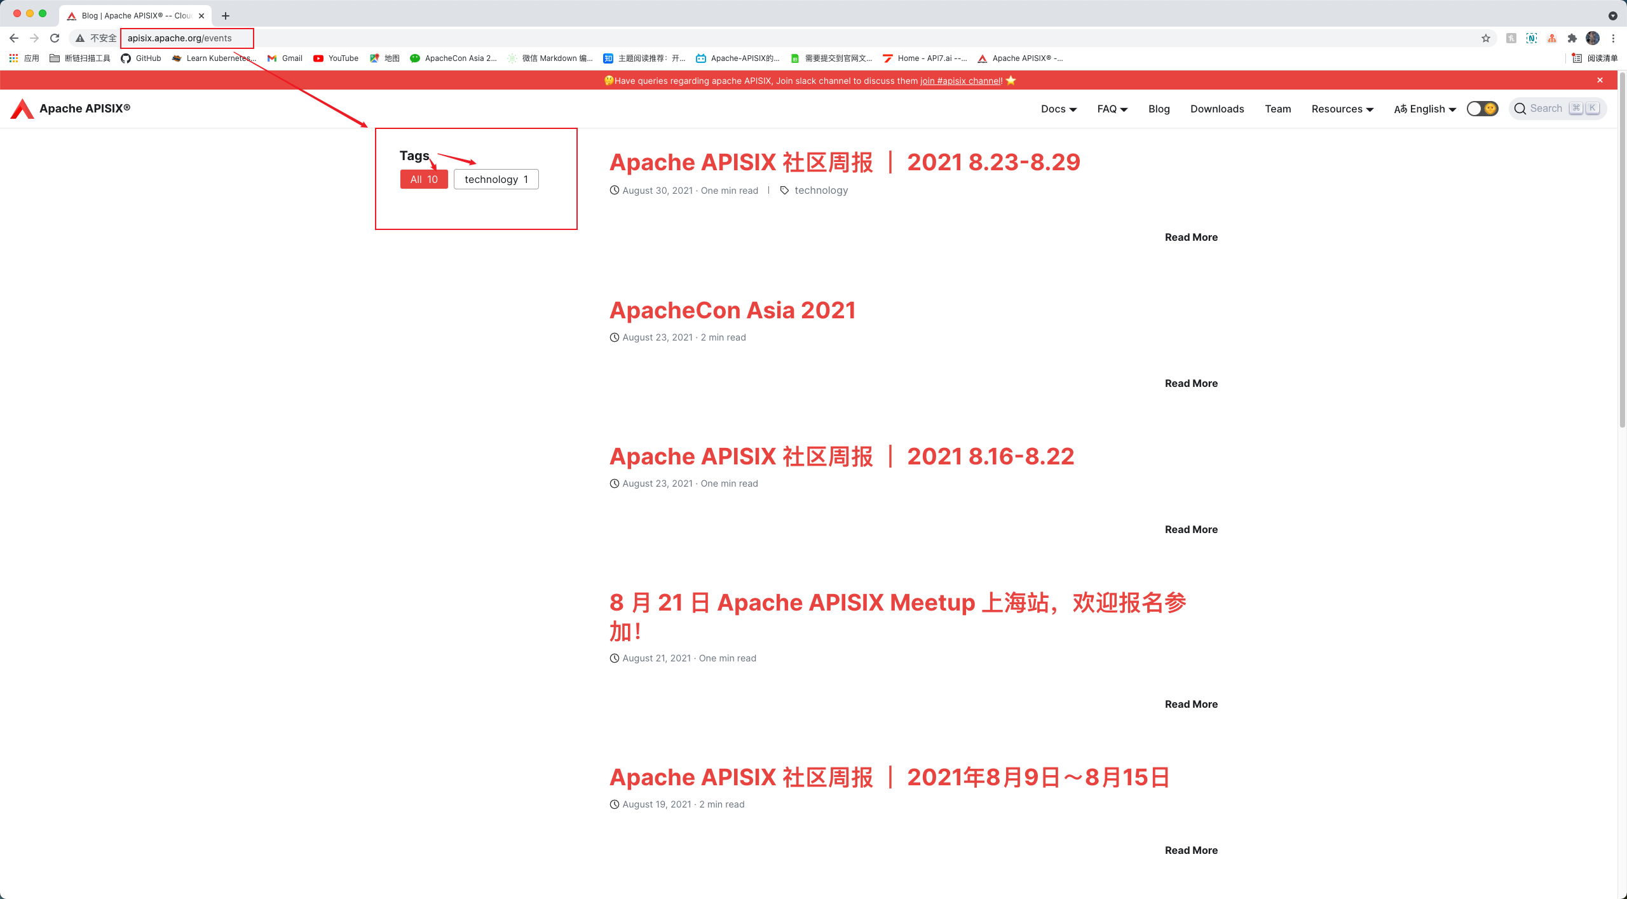Open the Home - API7.ai bookmark
The height and width of the screenshot is (899, 1627).
[x=925, y=58]
